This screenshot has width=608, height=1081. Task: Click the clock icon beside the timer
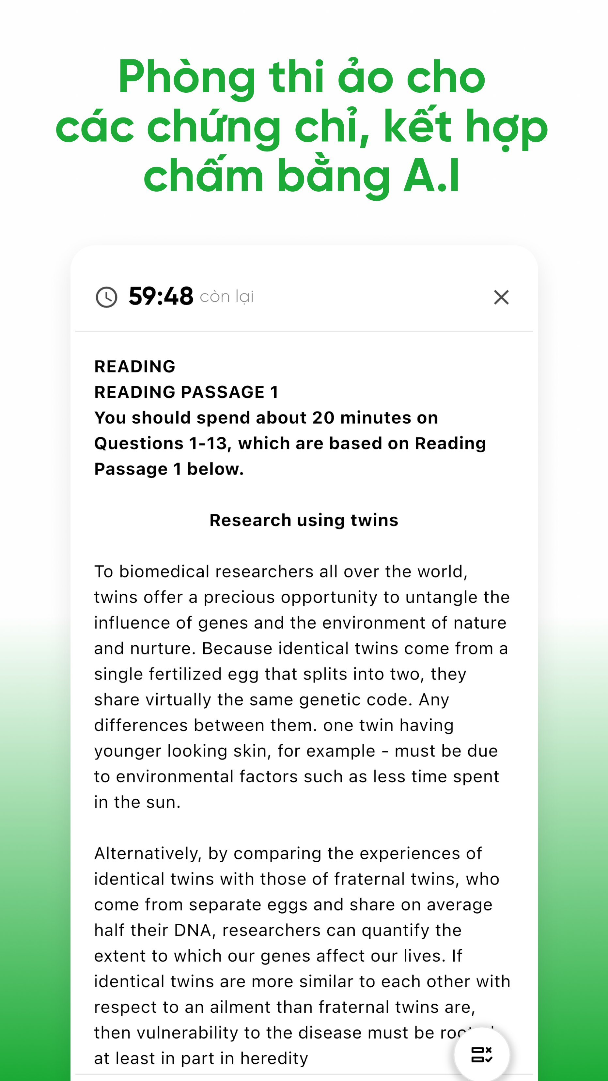point(107,297)
